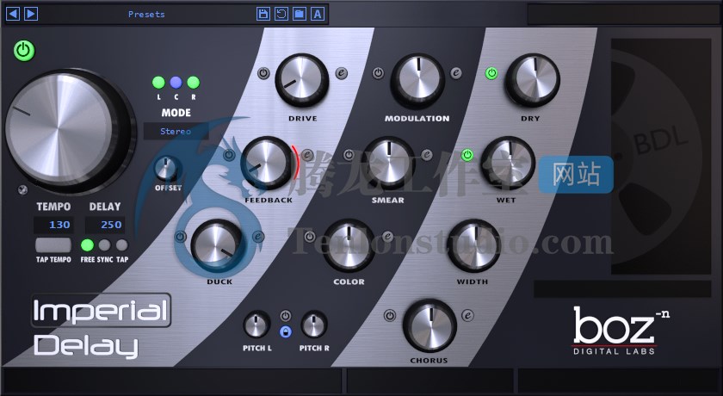This screenshot has width=723, height=396.
Task: Click the Pitch R knob
Action: coord(314,325)
